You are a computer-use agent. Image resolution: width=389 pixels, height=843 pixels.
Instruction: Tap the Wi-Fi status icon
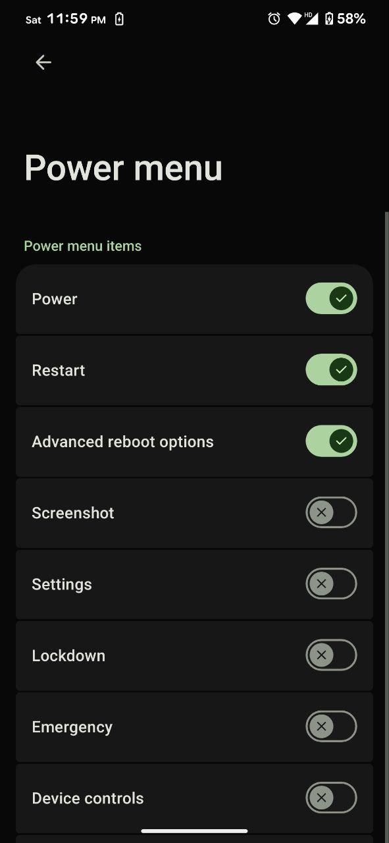(295, 18)
